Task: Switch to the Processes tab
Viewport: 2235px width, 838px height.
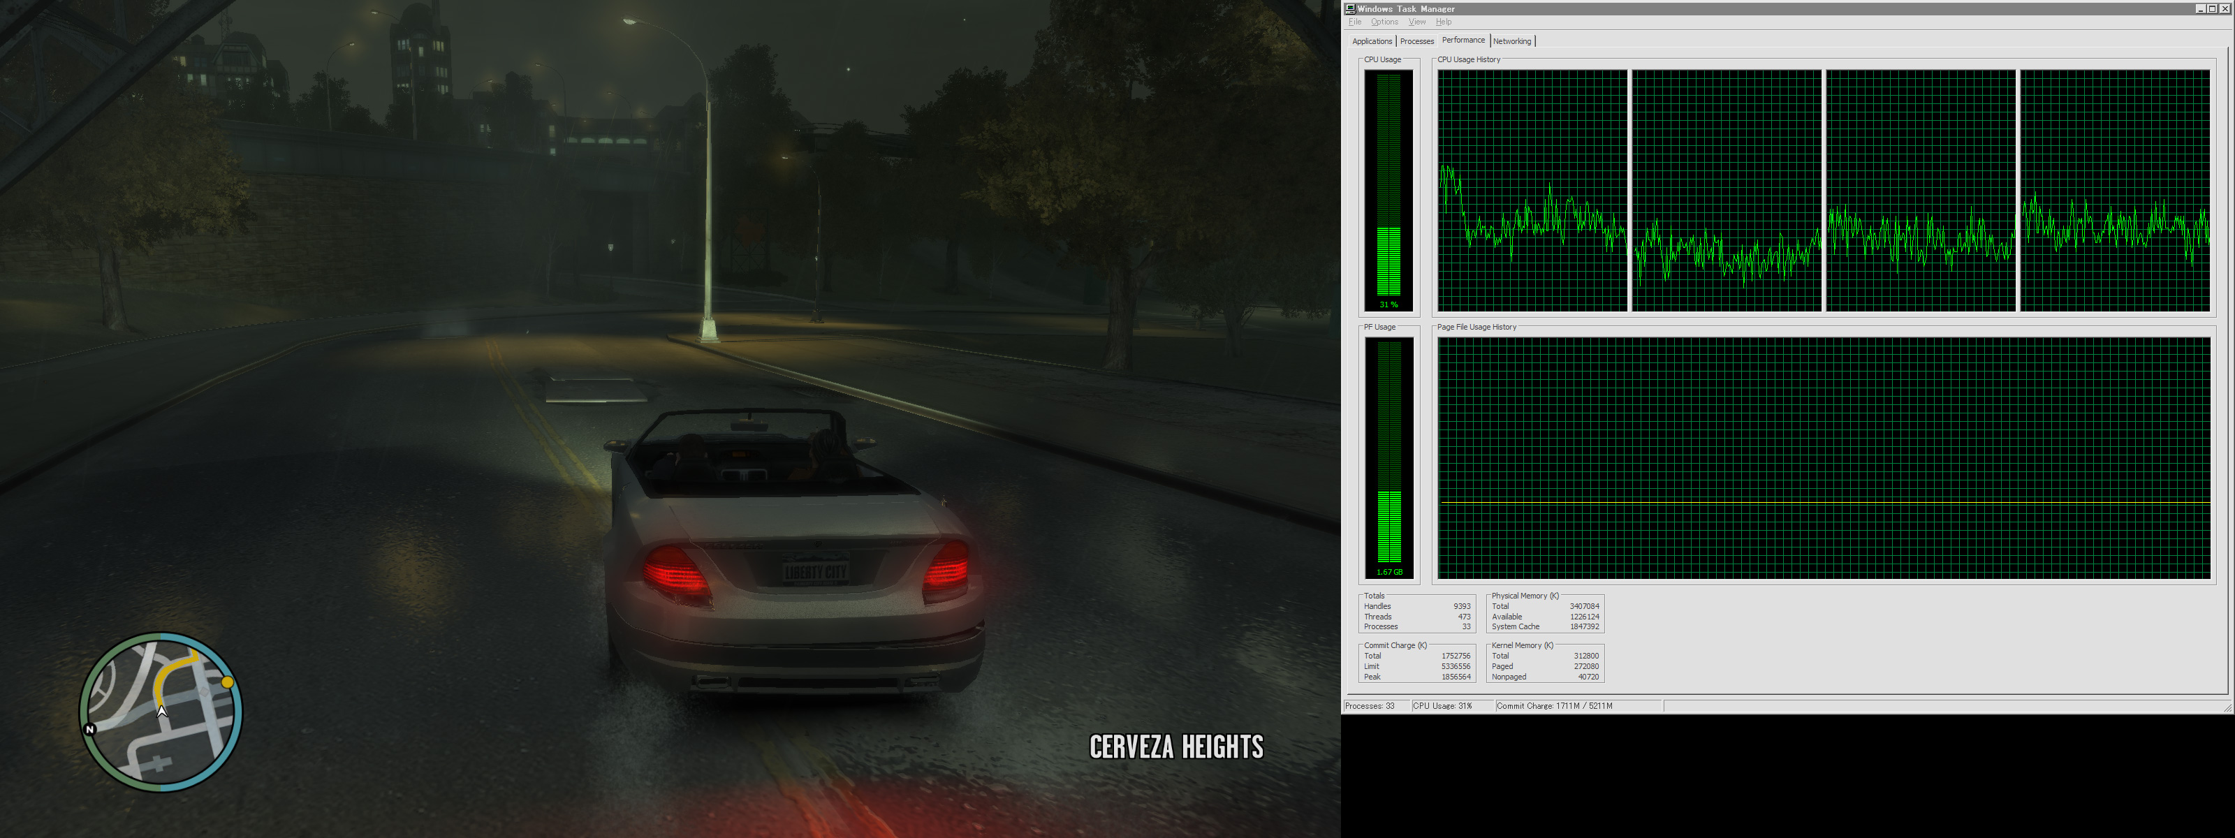Action: [1417, 41]
